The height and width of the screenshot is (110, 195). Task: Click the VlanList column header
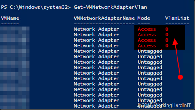[x=177, y=18]
